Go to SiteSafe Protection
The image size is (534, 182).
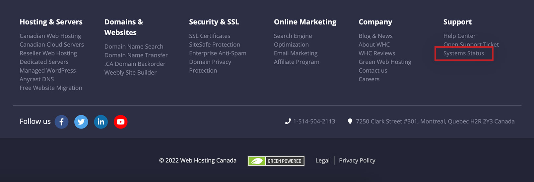tap(215, 45)
